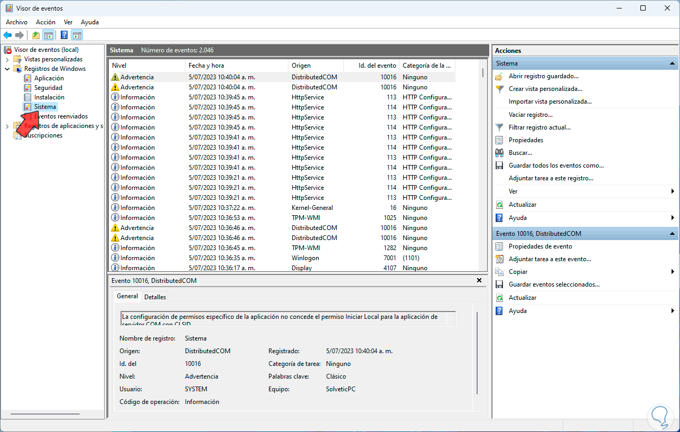Click Vaciar registro action

[530, 115]
